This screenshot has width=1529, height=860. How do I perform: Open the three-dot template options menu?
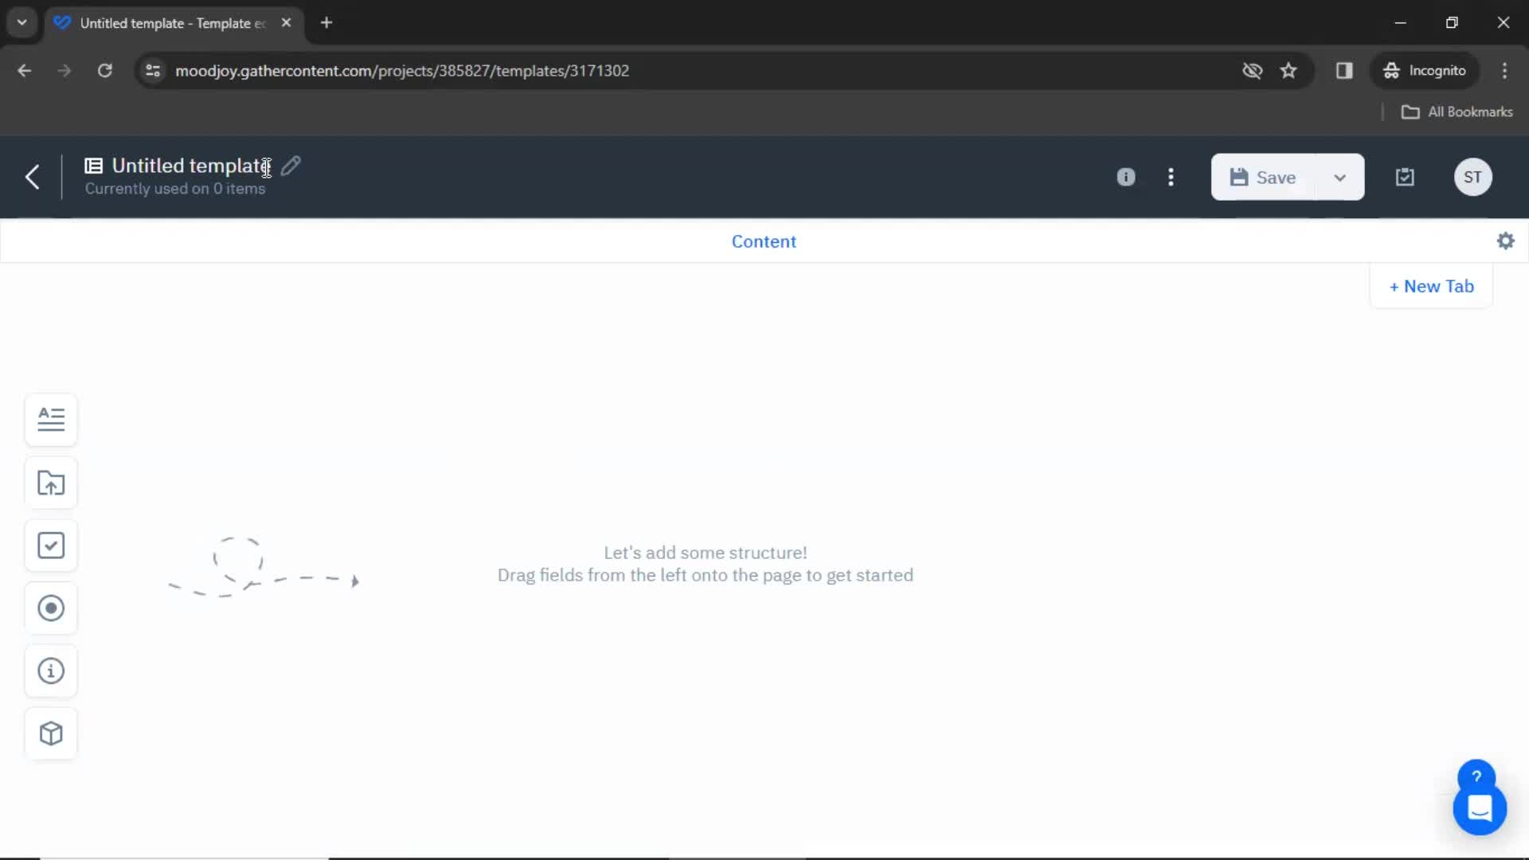pyautogui.click(x=1171, y=177)
